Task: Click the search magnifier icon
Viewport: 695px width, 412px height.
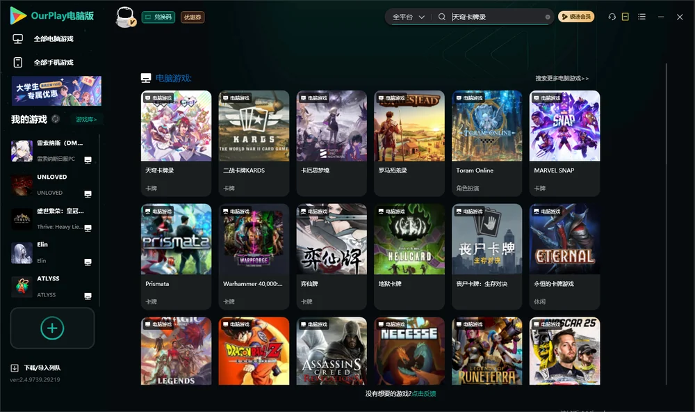Action: [441, 17]
